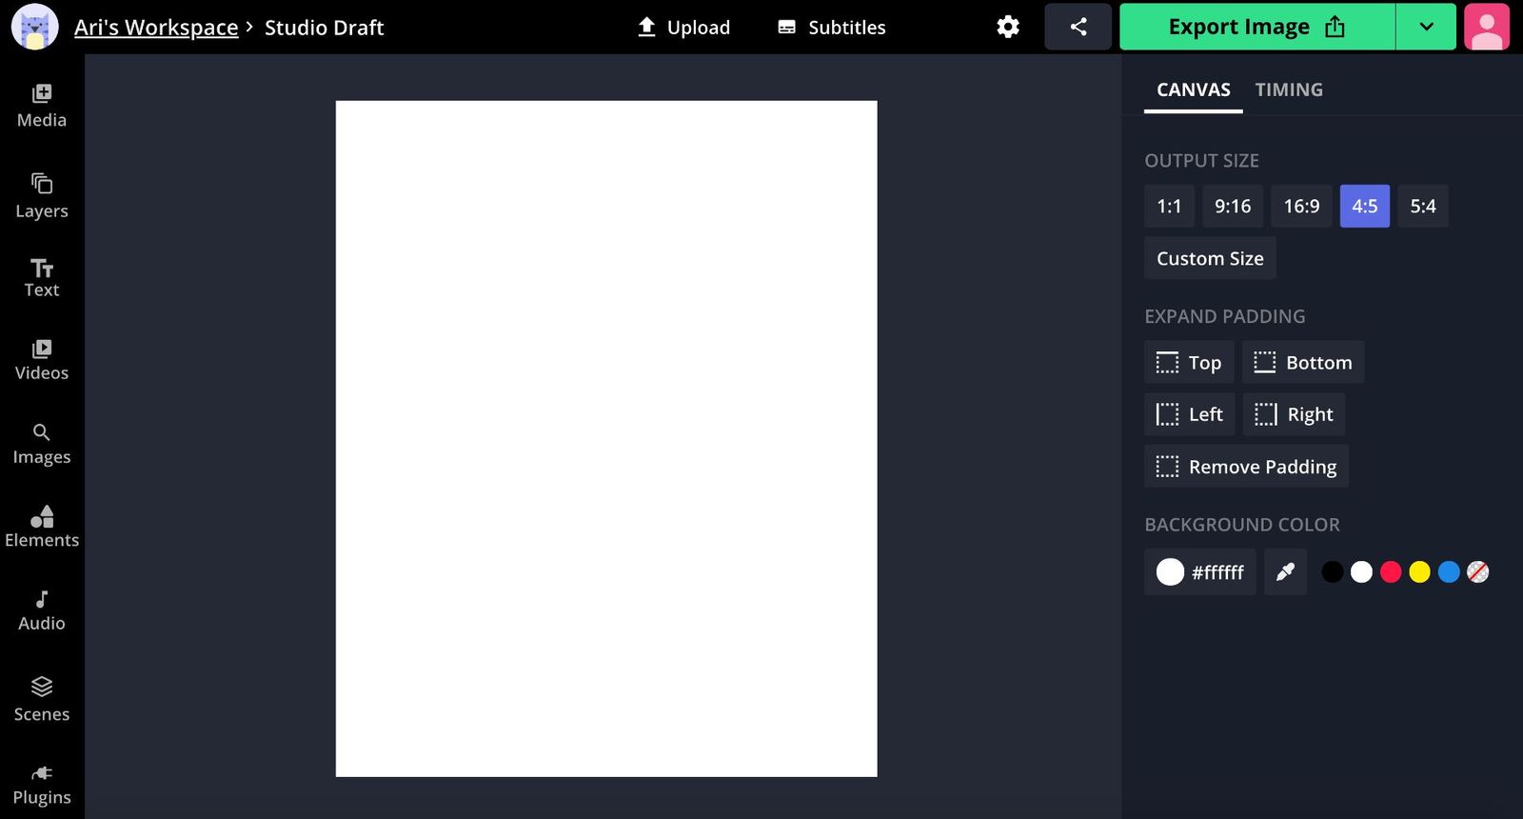Choose the black background swatch
1523x819 pixels.
(1333, 571)
